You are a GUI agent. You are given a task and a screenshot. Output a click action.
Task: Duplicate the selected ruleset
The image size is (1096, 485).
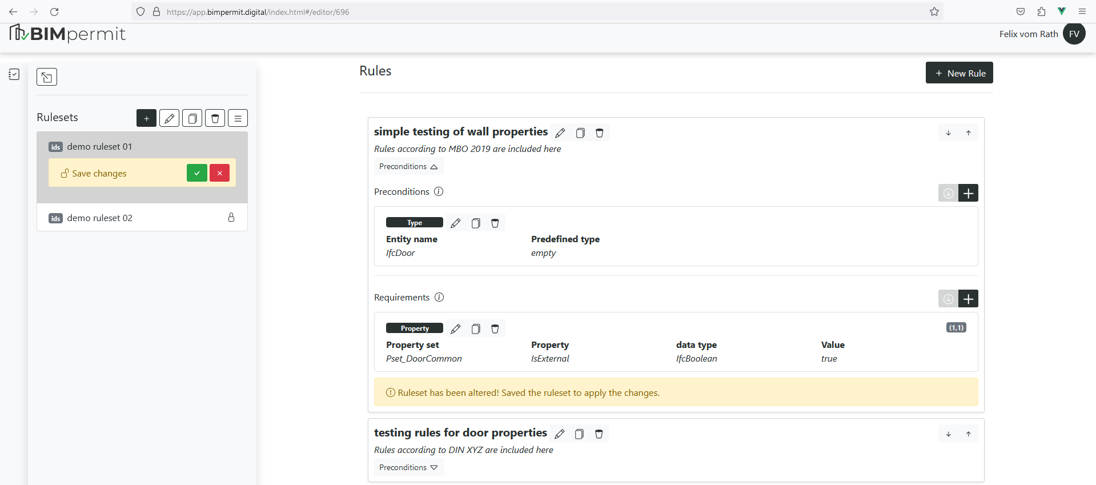tap(192, 118)
